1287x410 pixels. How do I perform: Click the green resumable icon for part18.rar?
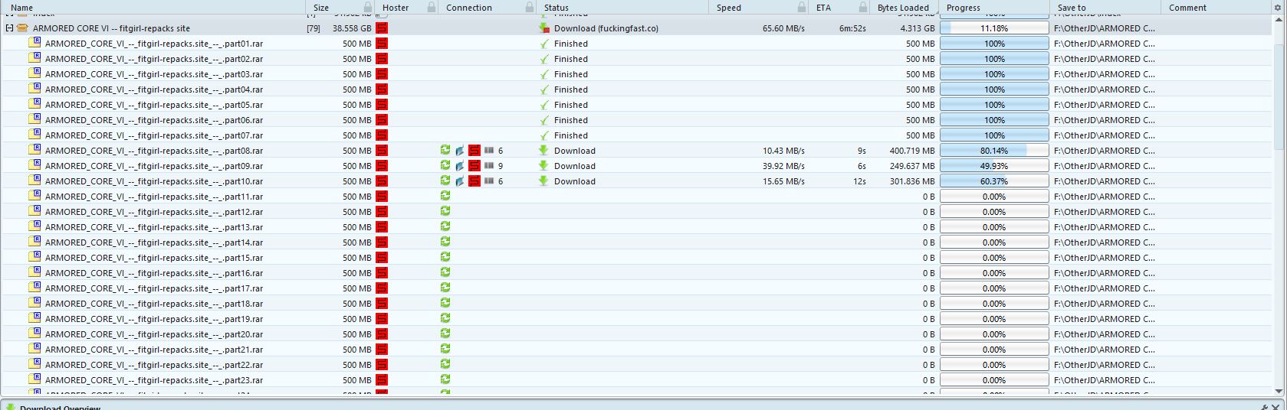445,303
